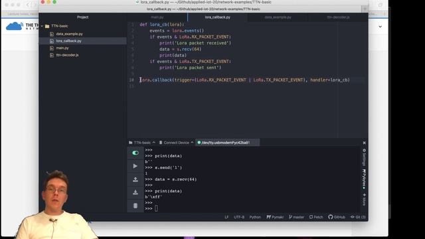Screen dimensions: 425x239
Task: Upload project to device via upload icon
Action: tap(135, 179)
